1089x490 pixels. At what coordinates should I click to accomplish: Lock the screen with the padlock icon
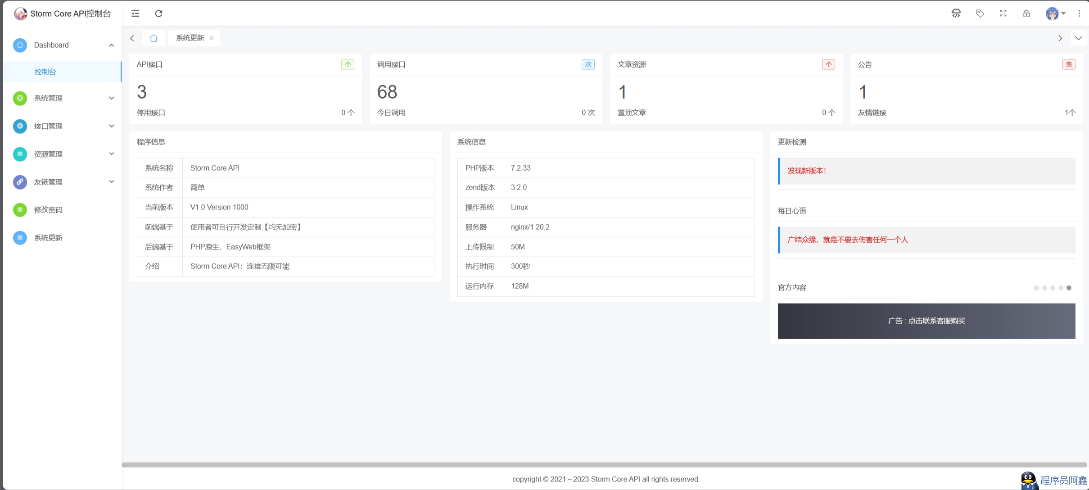1026,14
